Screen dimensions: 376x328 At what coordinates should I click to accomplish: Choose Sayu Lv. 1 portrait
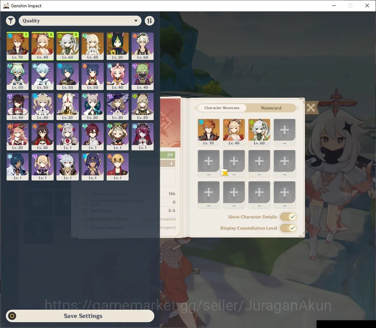118,137
